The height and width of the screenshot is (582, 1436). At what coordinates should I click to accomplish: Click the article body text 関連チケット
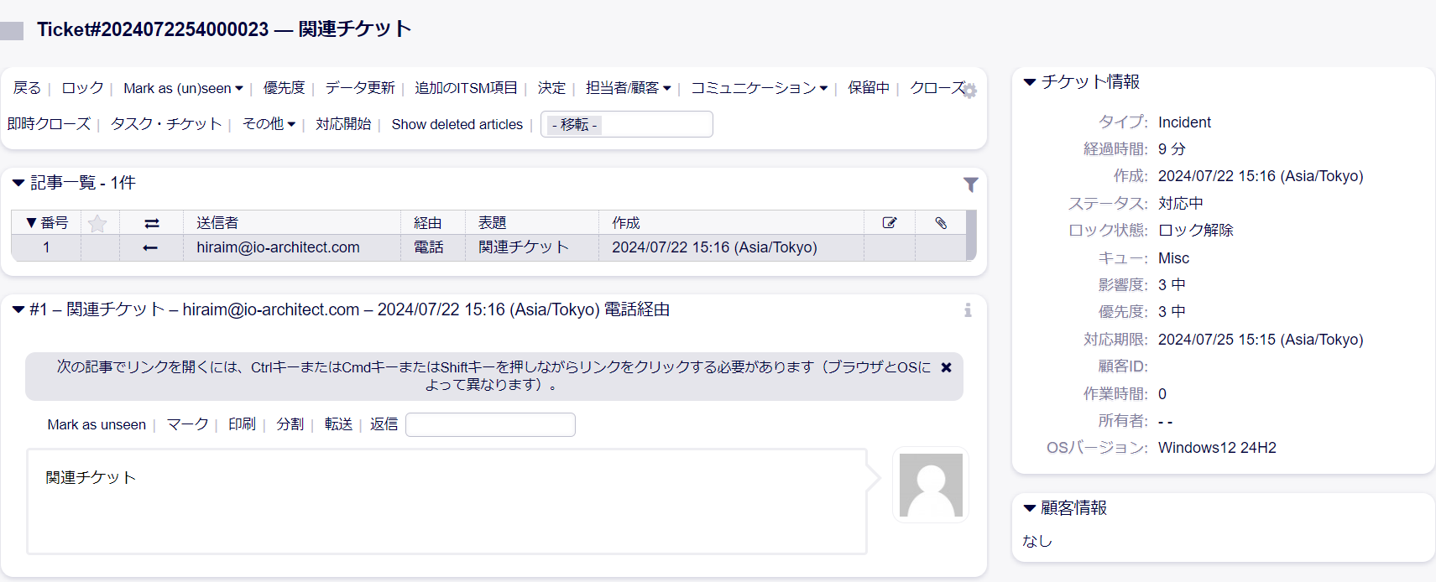pos(91,477)
